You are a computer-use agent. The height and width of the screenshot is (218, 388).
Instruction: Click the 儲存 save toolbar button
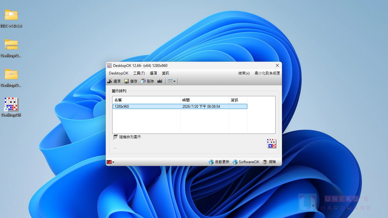click(x=131, y=81)
